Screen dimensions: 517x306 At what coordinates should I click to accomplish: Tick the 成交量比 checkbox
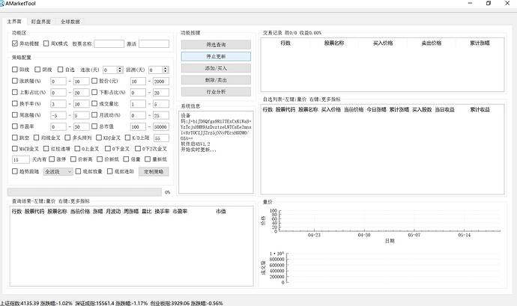pyautogui.click(x=94, y=103)
